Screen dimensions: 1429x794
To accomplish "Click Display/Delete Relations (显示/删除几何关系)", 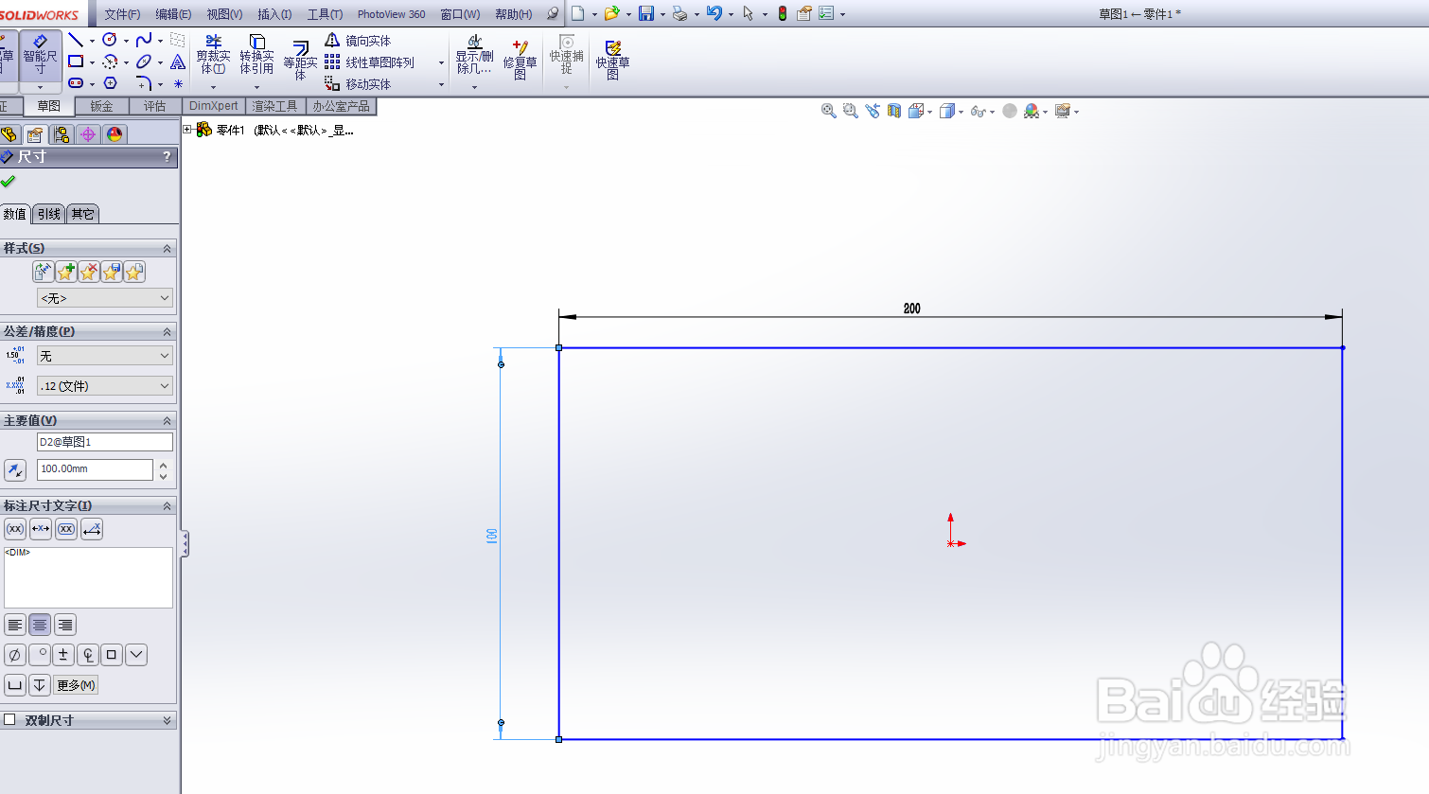I will point(474,55).
